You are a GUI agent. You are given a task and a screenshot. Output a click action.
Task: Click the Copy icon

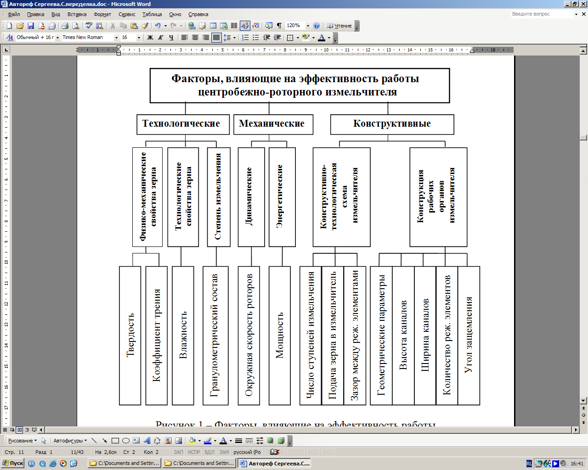tap(123, 26)
